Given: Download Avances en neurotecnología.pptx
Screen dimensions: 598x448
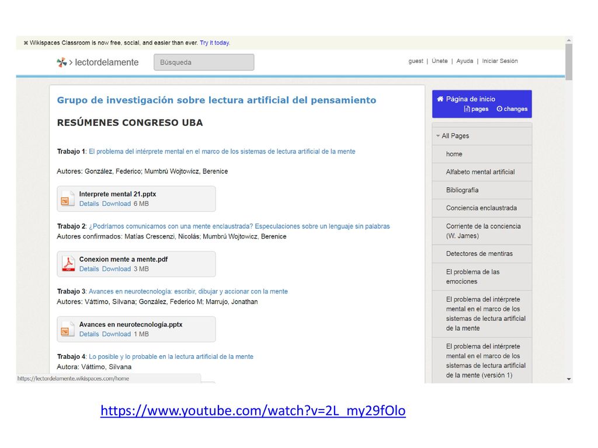Looking at the screenshot, I should 116,334.
